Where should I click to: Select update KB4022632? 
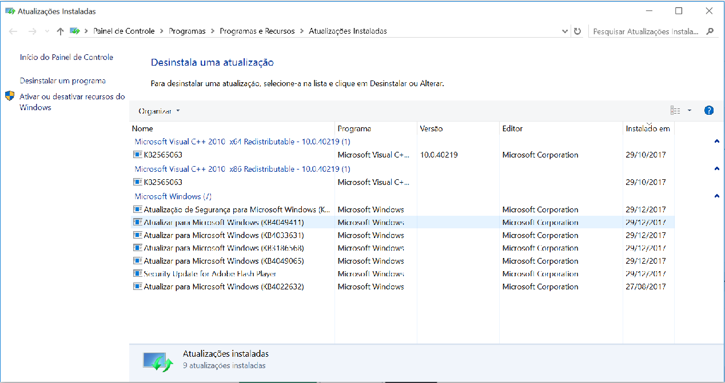(x=403, y=287)
